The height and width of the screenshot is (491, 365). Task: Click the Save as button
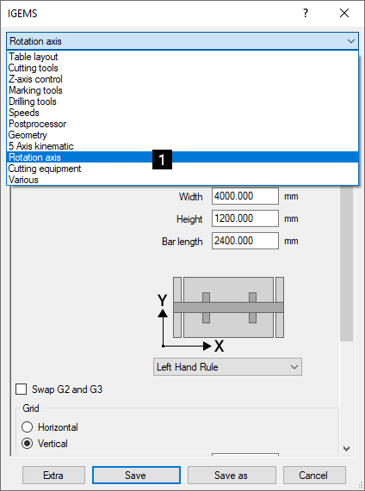click(x=232, y=475)
